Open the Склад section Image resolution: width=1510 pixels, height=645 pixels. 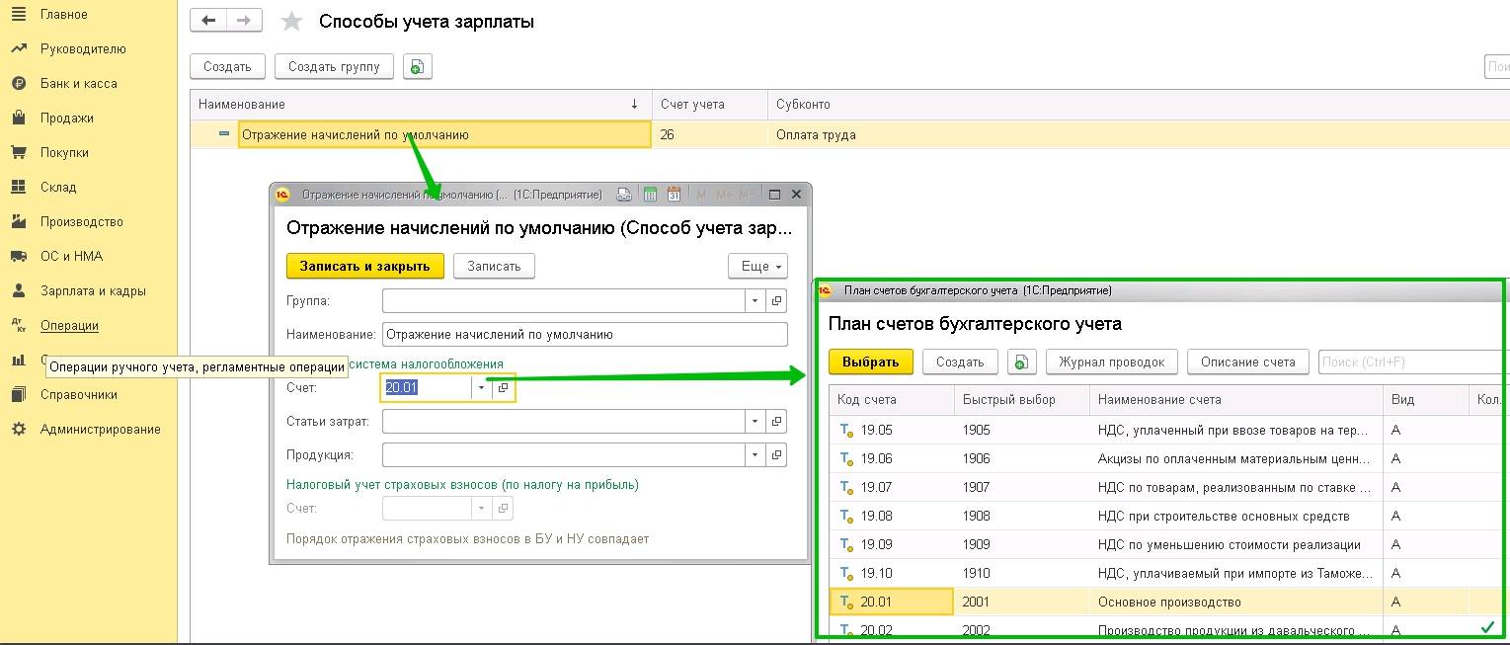click(x=58, y=187)
